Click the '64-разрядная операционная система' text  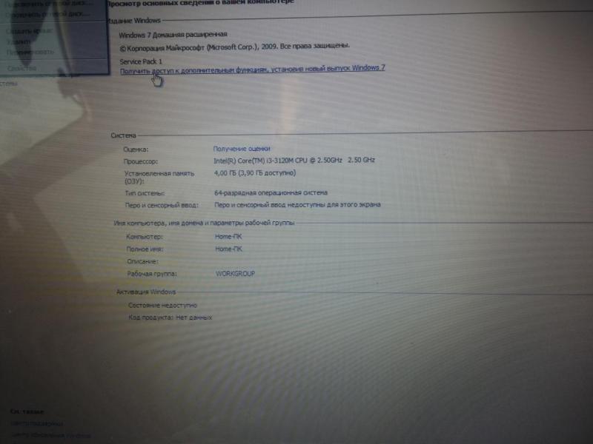tap(266, 193)
